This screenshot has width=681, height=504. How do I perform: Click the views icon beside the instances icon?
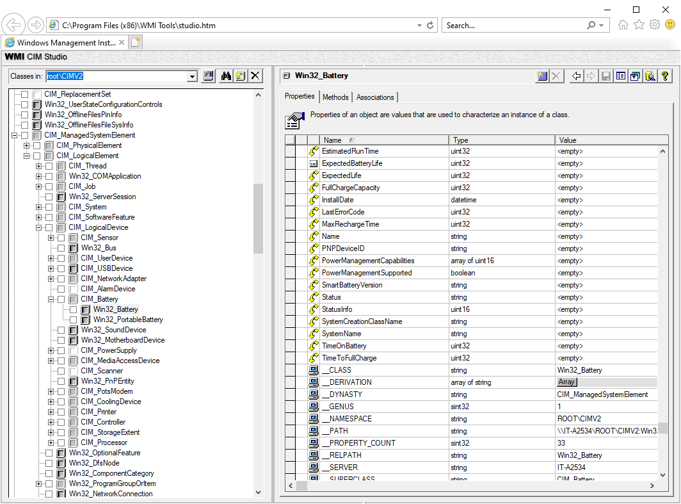click(x=635, y=76)
